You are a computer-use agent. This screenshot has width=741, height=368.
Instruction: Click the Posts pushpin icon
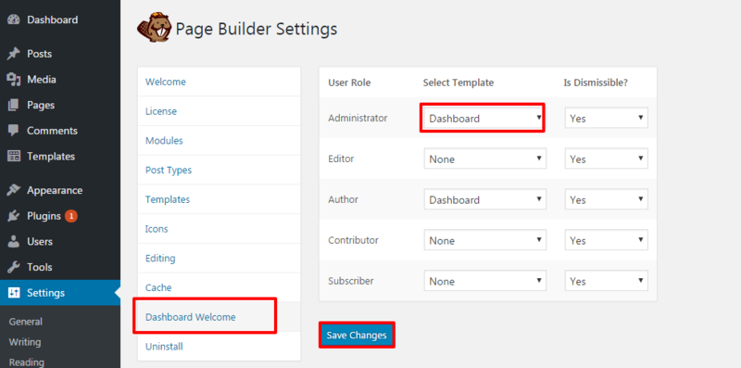(14, 54)
